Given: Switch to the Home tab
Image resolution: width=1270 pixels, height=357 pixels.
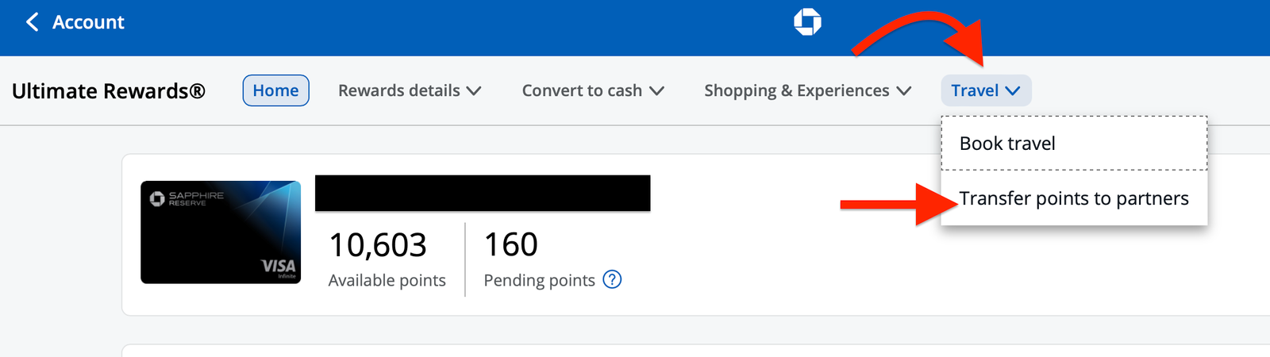Looking at the screenshot, I should (x=275, y=90).
